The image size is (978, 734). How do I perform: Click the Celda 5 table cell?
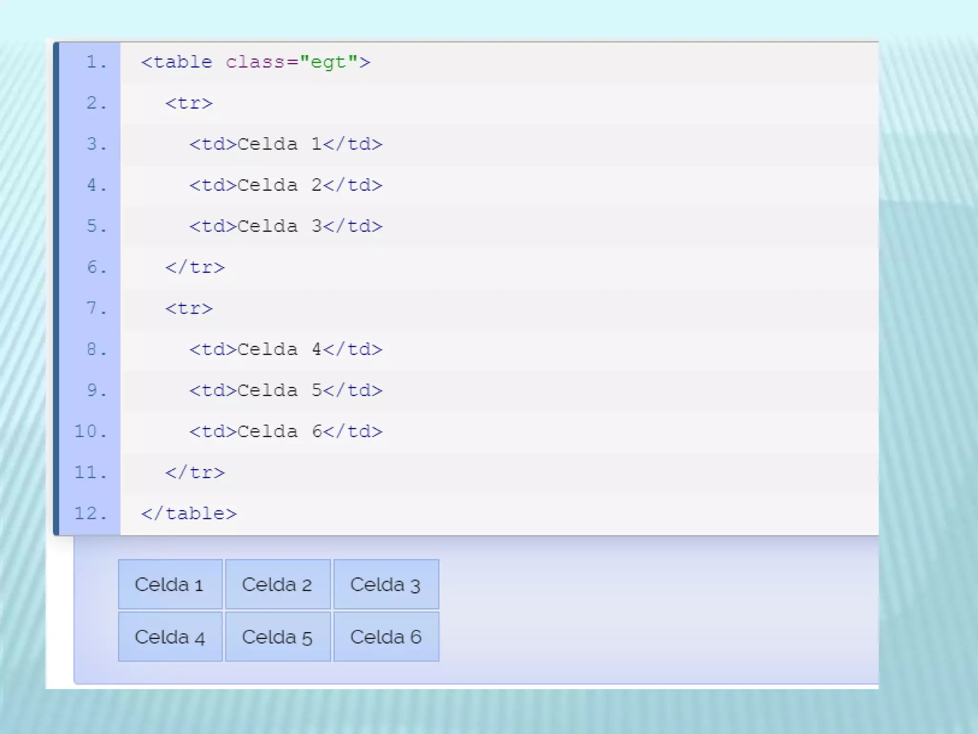point(277,637)
